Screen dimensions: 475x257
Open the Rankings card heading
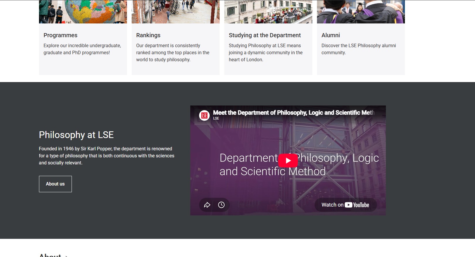coord(148,35)
